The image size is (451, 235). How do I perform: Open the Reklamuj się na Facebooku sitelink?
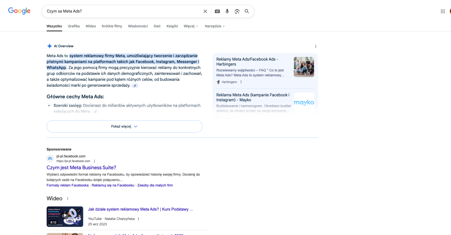point(113,185)
